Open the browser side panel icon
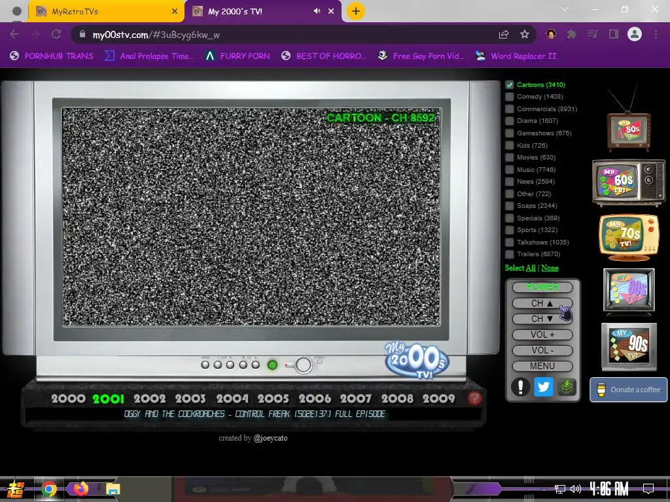 614,35
